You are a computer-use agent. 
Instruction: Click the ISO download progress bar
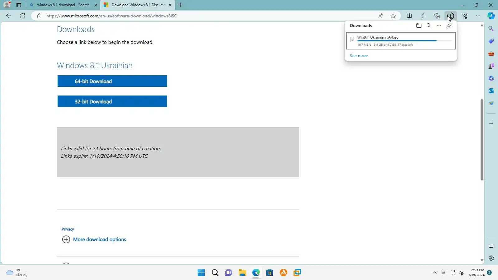tap(405, 41)
